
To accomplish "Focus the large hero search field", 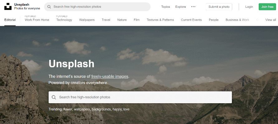I will coord(140,97).
